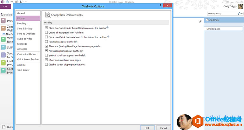Uncheck Show the floating New Page button

pyautogui.click(x=46, y=46)
